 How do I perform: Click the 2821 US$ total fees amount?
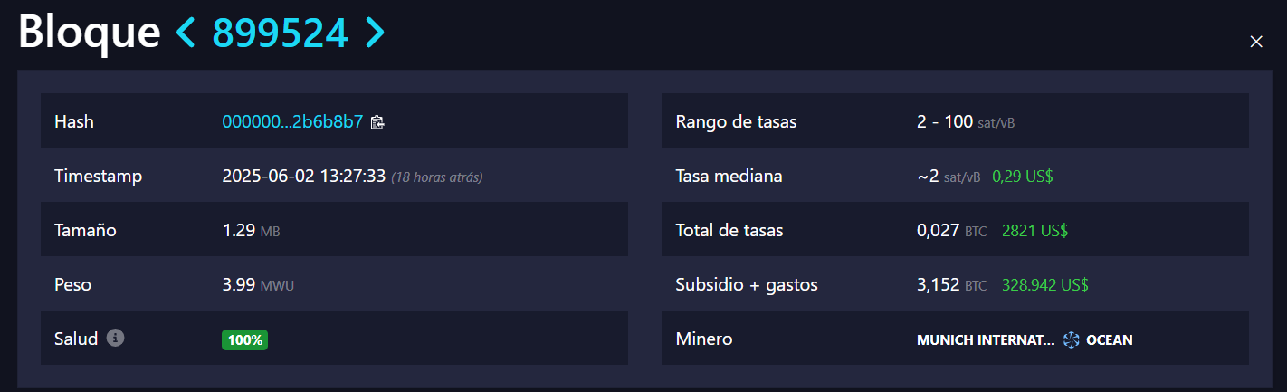pos(1034,230)
